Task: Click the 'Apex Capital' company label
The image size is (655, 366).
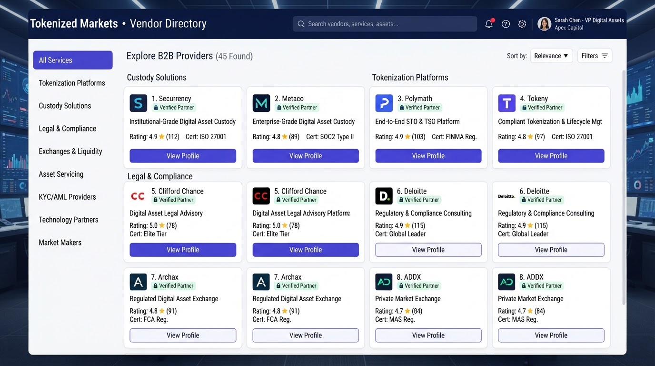Action: (569, 28)
